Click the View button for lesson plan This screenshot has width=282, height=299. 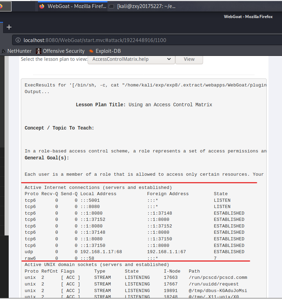(x=189, y=59)
